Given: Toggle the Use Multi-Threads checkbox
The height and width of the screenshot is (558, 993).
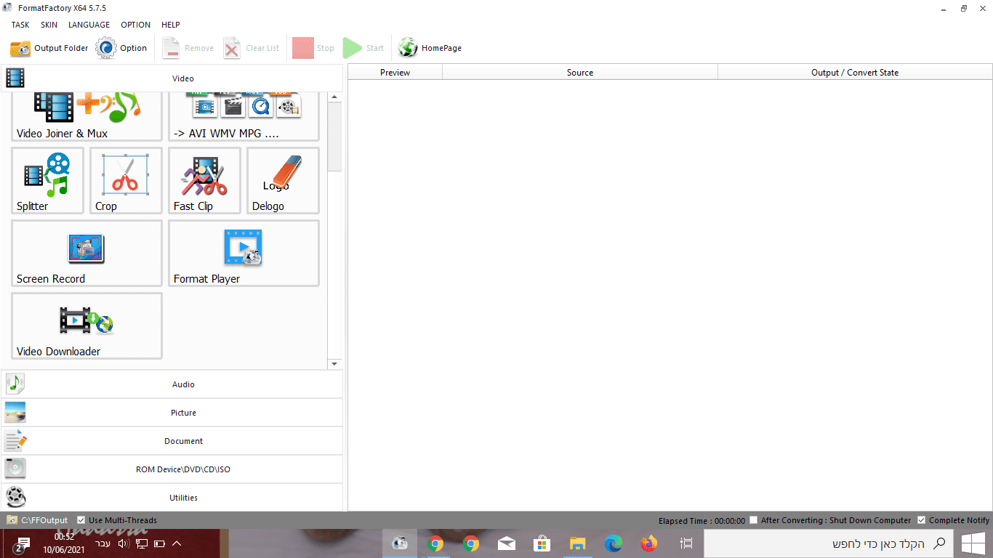Looking at the screenshot, I should pyautogui.click(x=81, y=520).
